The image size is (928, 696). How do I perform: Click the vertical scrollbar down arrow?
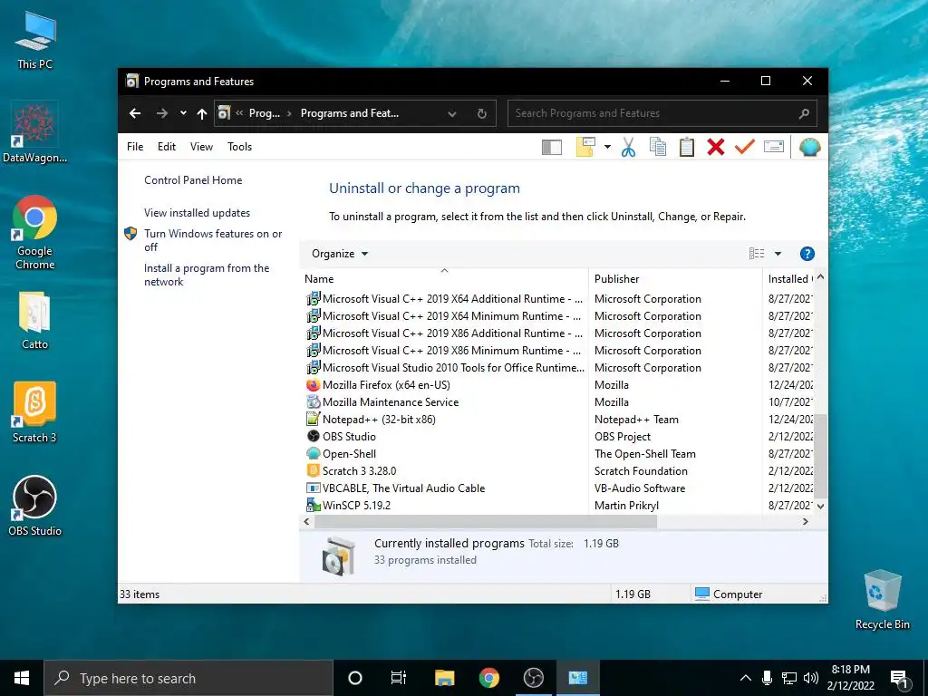[820, 506]
